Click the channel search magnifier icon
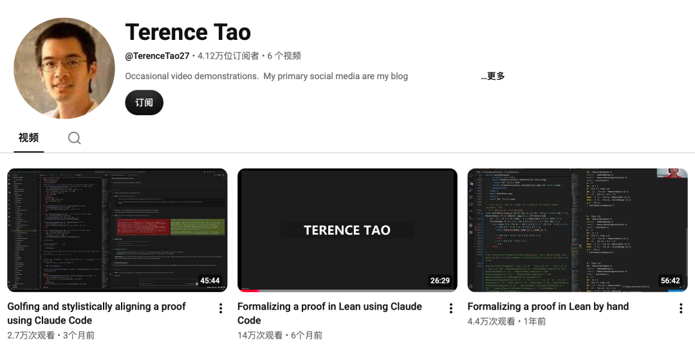Image resolution: width=695 pixels, height=352 pixels. coord(74,138)
